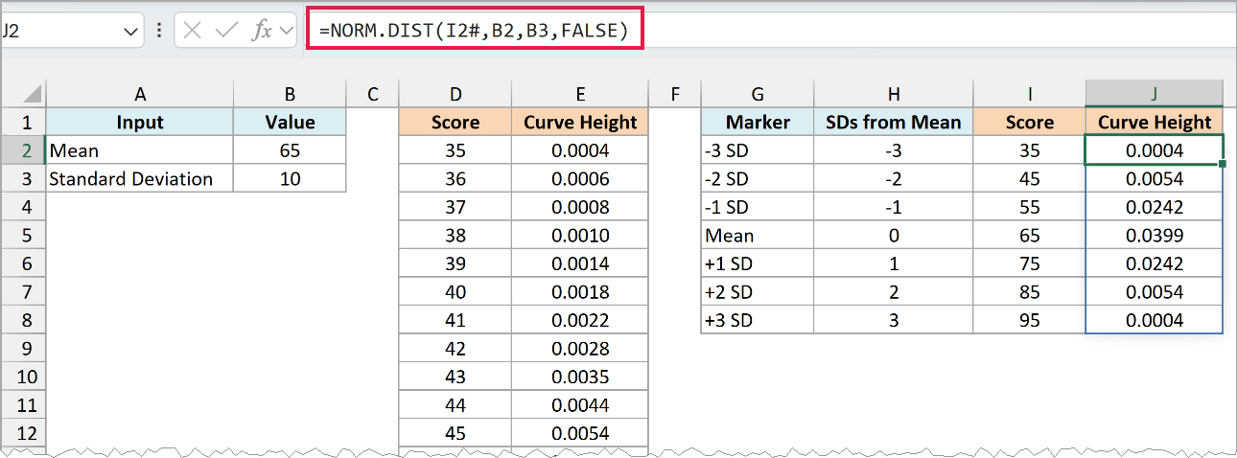Select column E header
Screen dimensions: 1237x458
click(580, 94)
